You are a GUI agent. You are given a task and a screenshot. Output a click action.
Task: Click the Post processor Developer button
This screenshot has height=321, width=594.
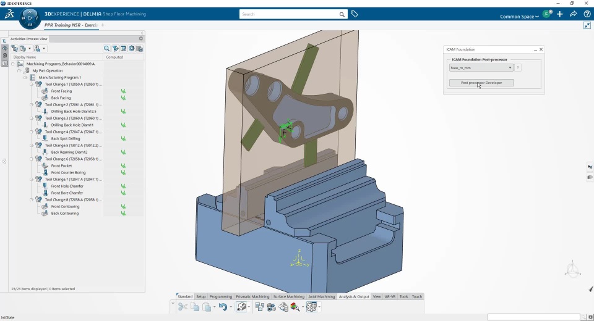pos(481,83)
